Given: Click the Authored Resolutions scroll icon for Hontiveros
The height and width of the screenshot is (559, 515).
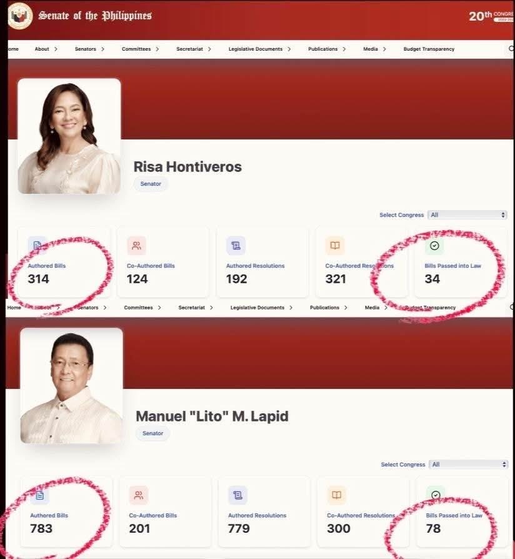Looking at the screenshot, I should tap(236, 246).
